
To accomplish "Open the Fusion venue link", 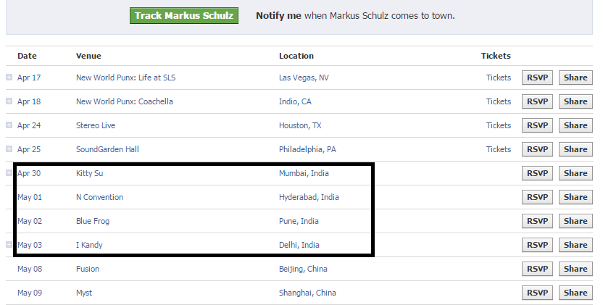I will [x=88, y=269].
